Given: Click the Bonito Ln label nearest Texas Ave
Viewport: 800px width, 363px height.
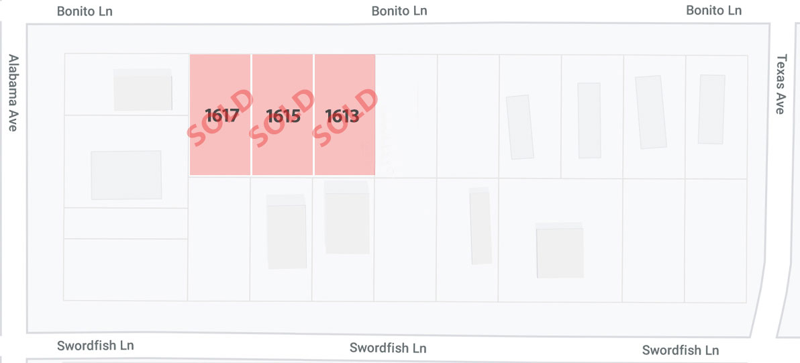Looking at the screenshot, I should (713, 10).
